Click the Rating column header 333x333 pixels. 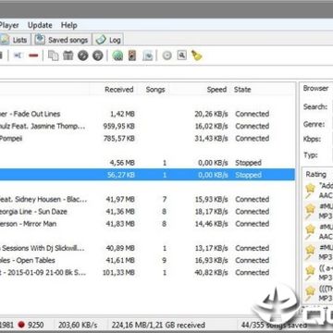[x=315, y=174]
